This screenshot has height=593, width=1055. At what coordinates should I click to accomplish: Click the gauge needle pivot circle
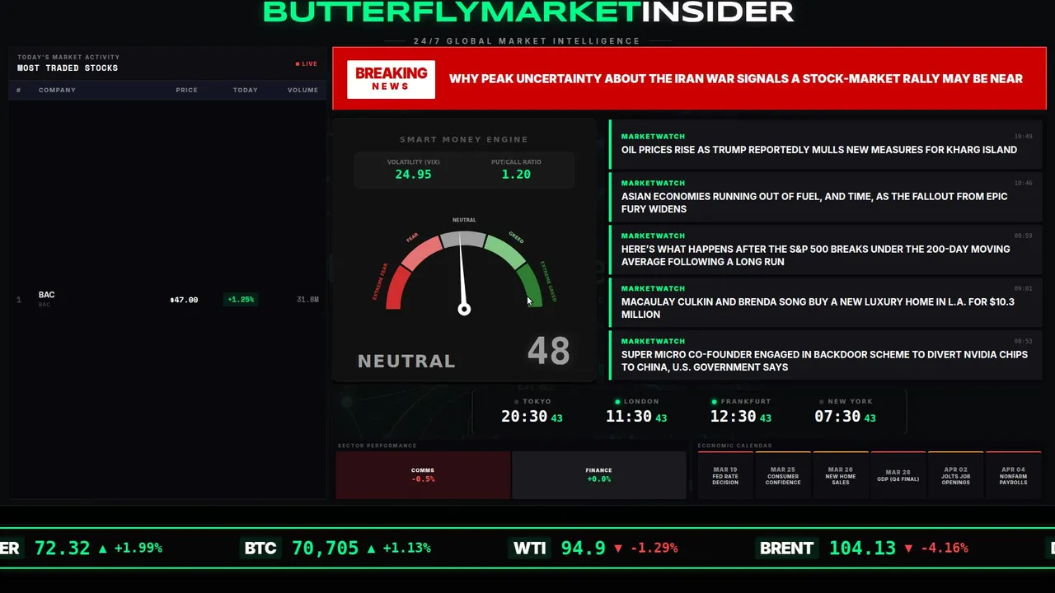(x=464, y=309)
